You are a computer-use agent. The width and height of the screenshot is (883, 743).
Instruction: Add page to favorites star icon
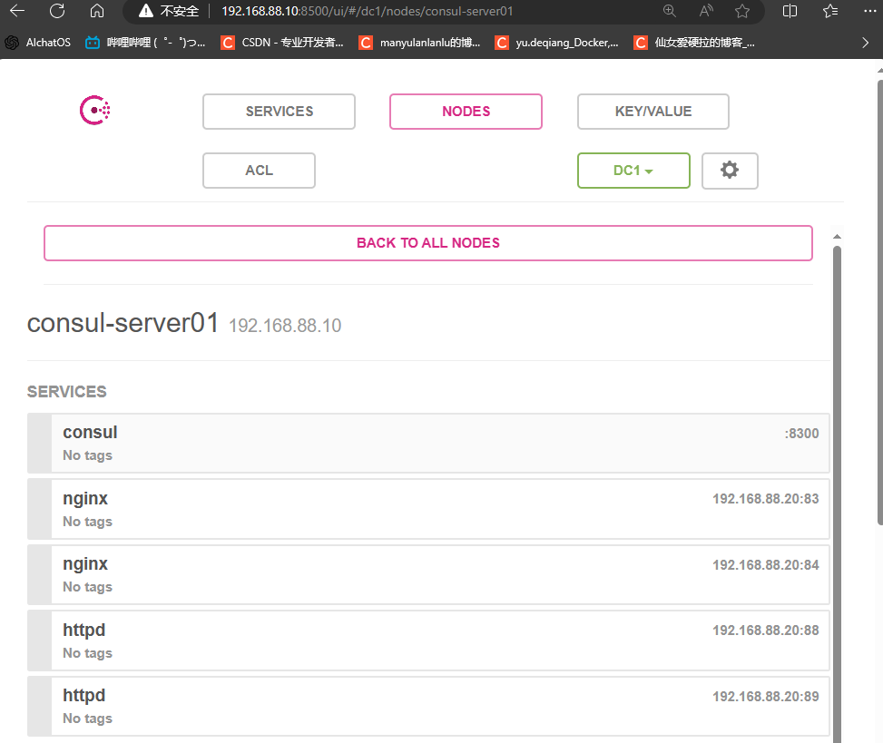click(742, 11)
